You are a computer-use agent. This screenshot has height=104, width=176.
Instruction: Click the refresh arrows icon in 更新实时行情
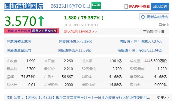(143, 17)
